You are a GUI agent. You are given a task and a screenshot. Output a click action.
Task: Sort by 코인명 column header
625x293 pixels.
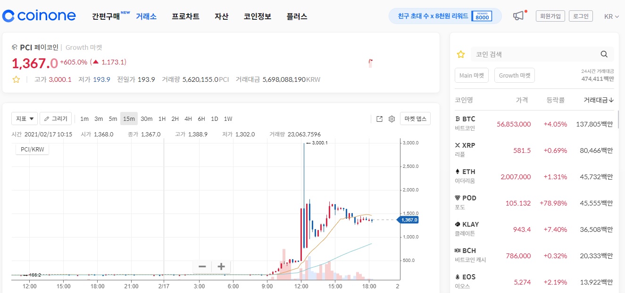pos(464,100)
